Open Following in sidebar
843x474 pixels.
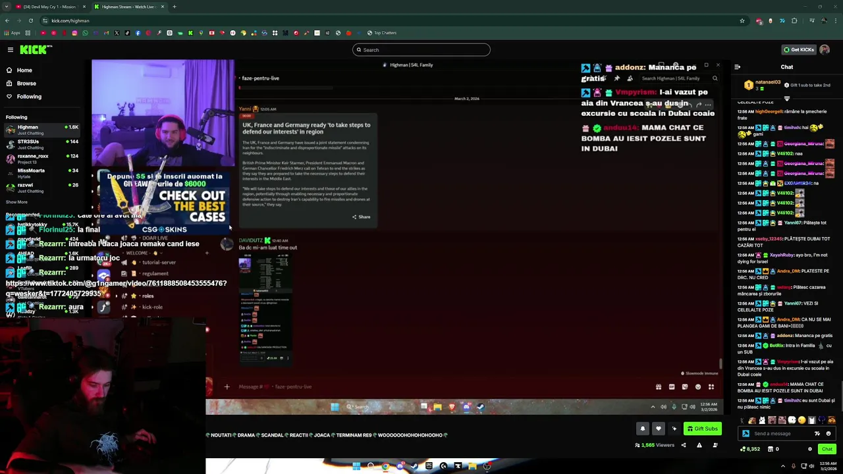click(29, 96)
